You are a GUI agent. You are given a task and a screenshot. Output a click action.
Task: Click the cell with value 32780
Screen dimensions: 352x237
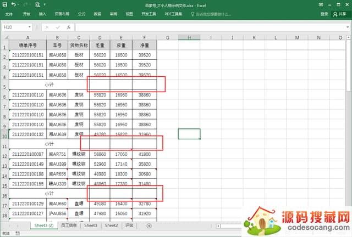tap(145, 204)
